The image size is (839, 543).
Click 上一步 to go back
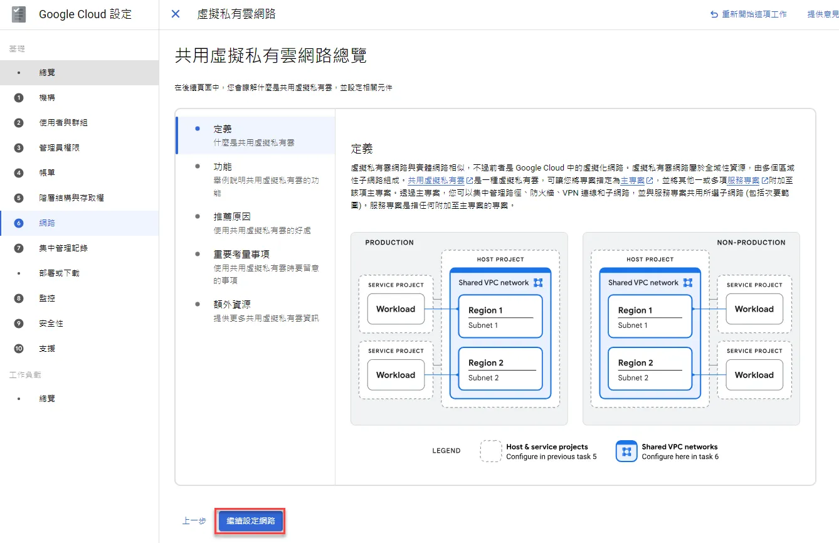(x=194, y=521)
